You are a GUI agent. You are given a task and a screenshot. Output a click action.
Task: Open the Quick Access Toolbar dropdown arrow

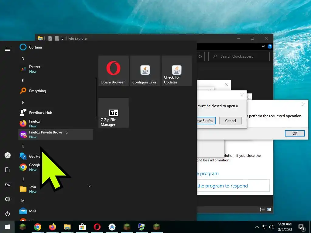(62, 39)
